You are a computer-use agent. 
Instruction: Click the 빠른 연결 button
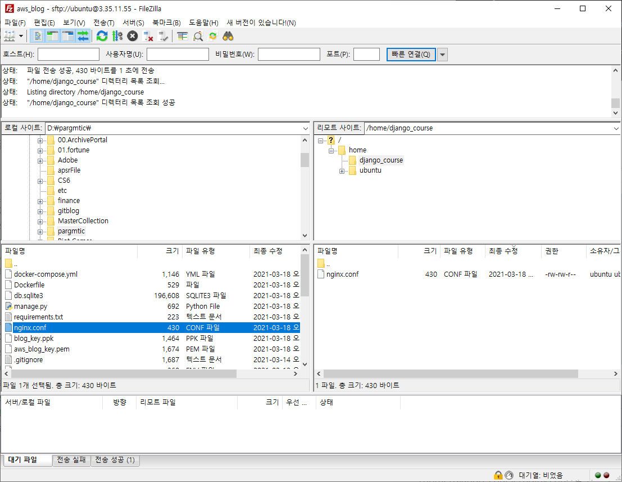tap(410, 55)
